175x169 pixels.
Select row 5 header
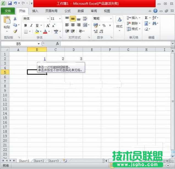(5, 72)
